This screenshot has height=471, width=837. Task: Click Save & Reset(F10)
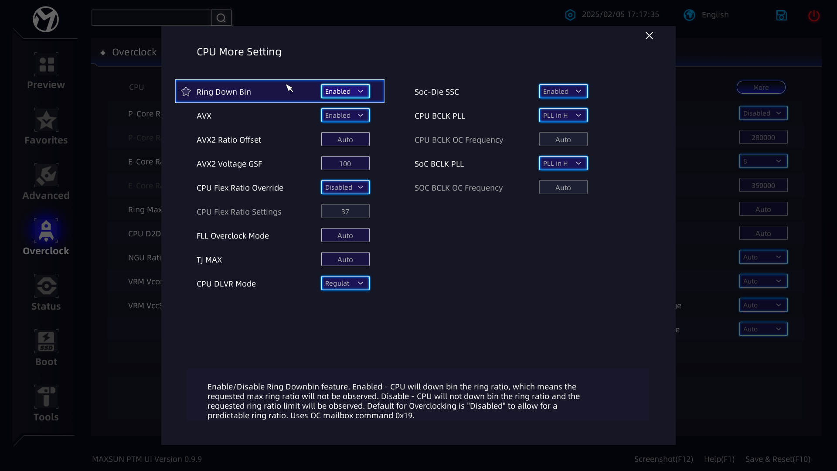[778, 459]
